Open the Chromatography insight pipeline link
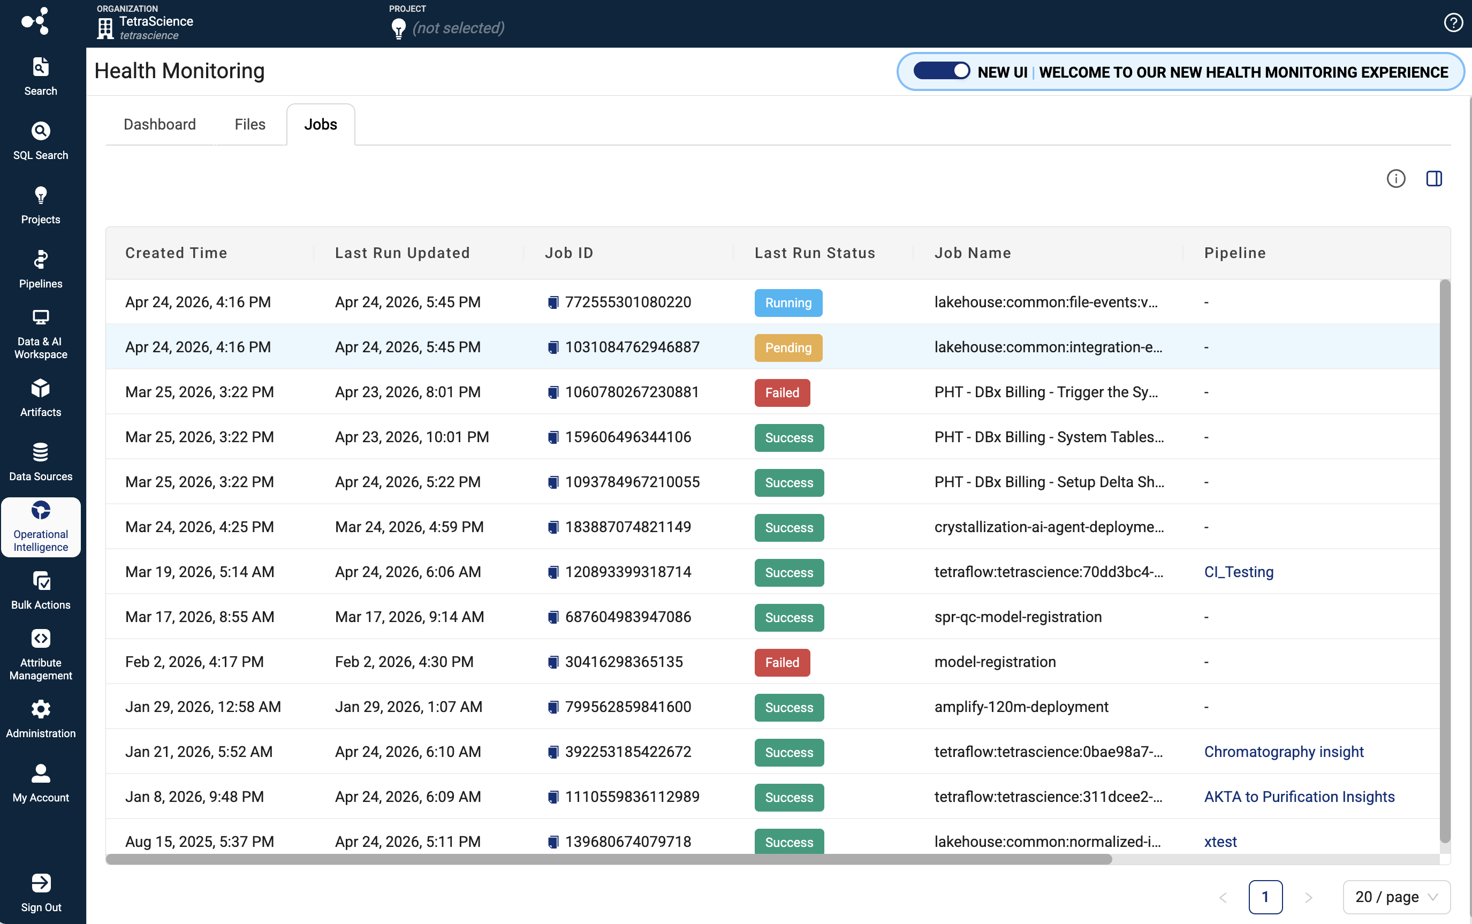Viewport: 1472px width, 924px height. (1283, 752)
